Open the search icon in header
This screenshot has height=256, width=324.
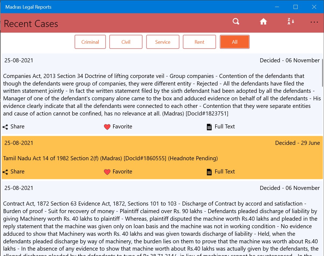pos(236,22)
